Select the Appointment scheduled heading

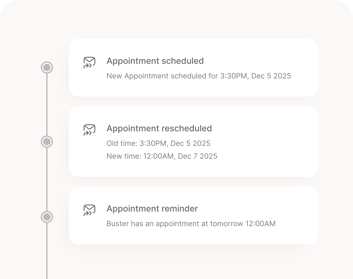[x=155, y=61]
